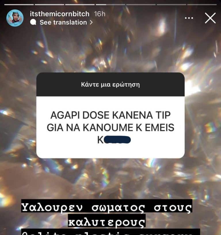221x235 pixels.
Task: Expand translation via the chevron arrow
Action: pos(91,22)
